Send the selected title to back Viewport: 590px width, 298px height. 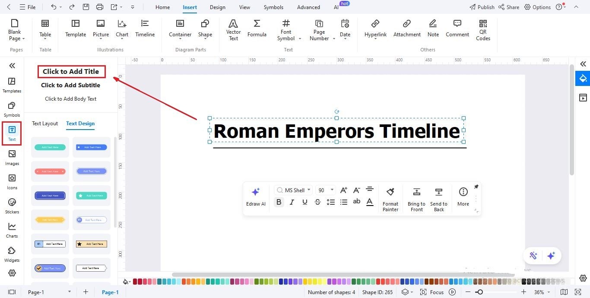pos(438,199)
